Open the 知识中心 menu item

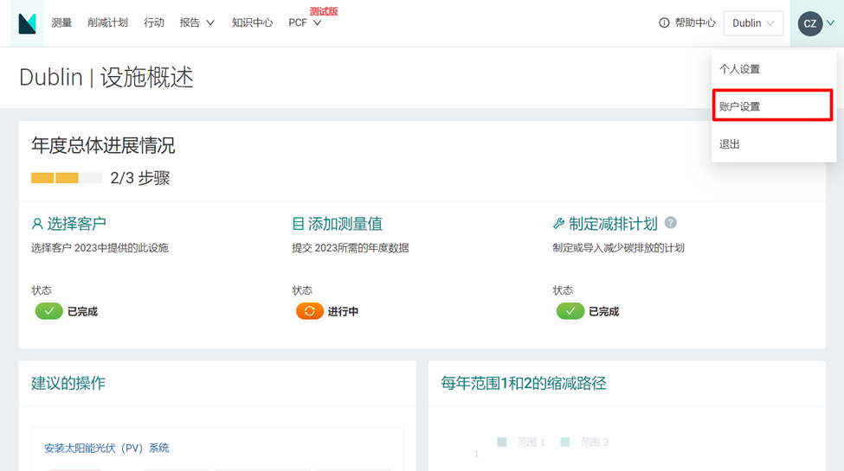(x=253, y=22)
